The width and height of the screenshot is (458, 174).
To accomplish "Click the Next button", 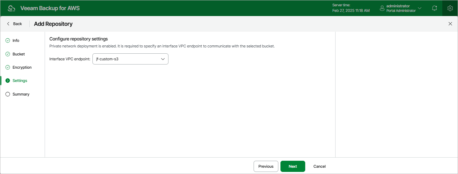I will coord(293,166).
